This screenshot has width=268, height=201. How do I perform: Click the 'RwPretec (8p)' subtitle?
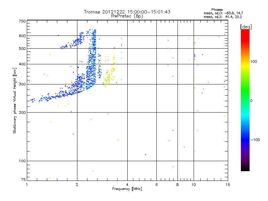click(x=127, y=16)
